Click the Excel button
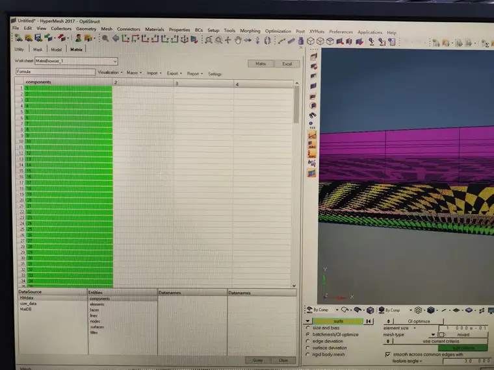Screen dimensions: 494x370 [287, 64]
